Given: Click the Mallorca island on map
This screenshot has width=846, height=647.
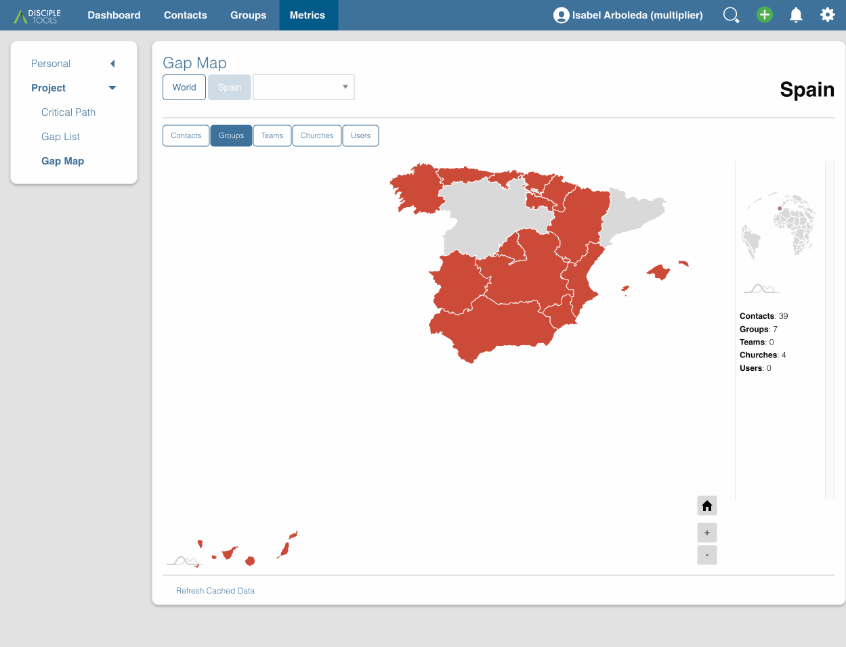Looking at the screenshot, I should click(x=658, y=272).
